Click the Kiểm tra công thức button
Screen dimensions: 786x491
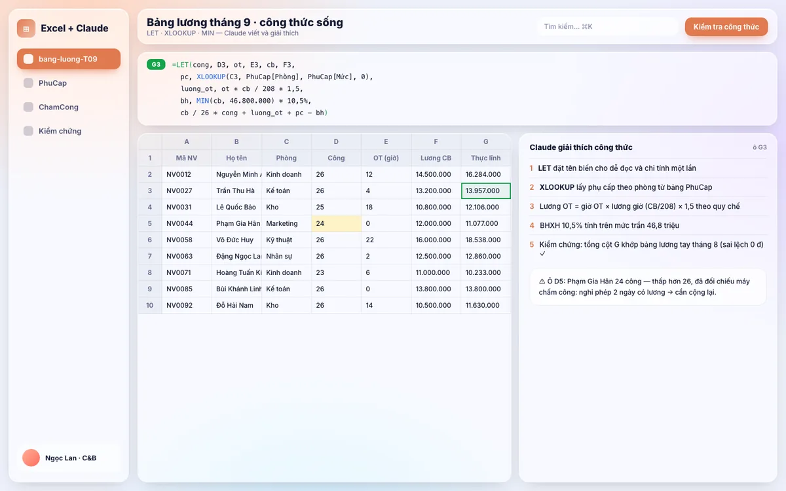pyautogui.click(x=726, y=27)
